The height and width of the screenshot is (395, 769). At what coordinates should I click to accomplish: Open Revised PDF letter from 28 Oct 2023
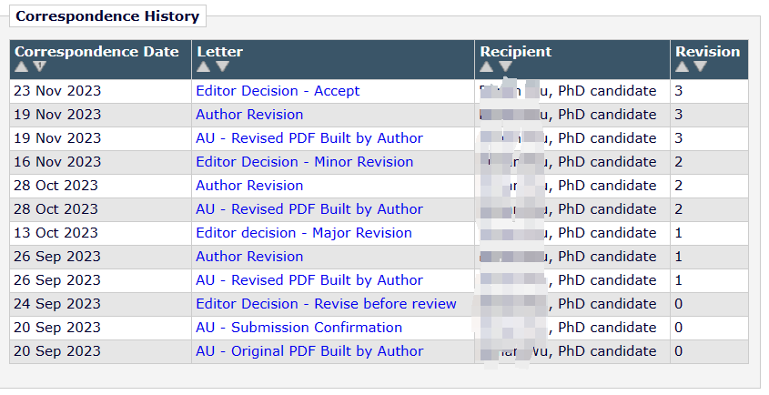pos(309,209)
